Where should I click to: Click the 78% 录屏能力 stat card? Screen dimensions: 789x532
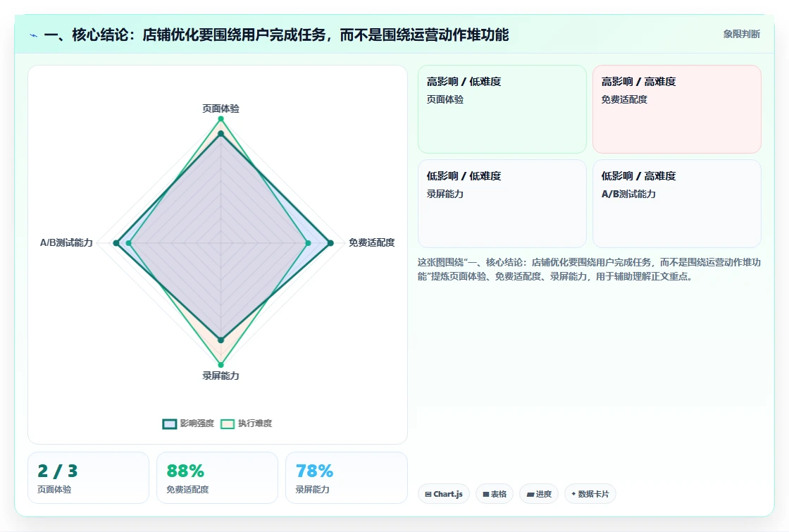pyautogui.click(x=346, y=478)
